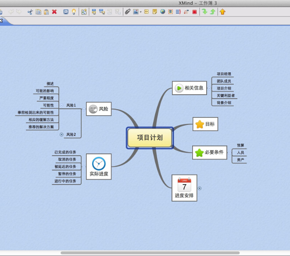The image size is (290, 256).
Task: Click the horizontal scrollbar at the bottom
Action: point(150,252)
